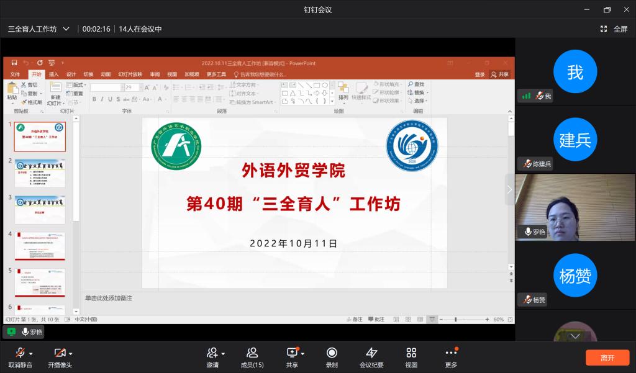Click the green screen-share indicator beside 罗艳
This screenshot has width=636, height=373.
(x=11, y=331)
